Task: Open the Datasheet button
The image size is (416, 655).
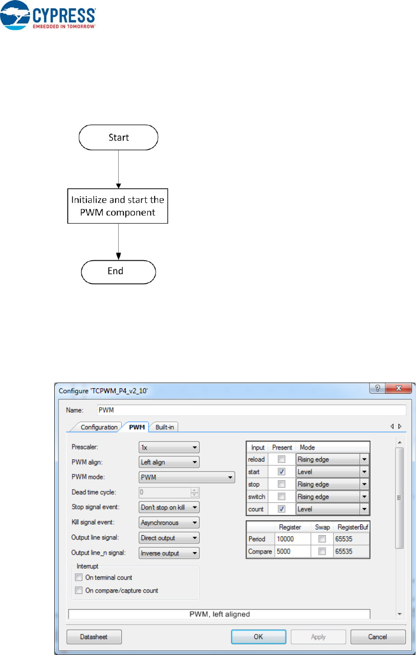Action: tap(94, 637)
